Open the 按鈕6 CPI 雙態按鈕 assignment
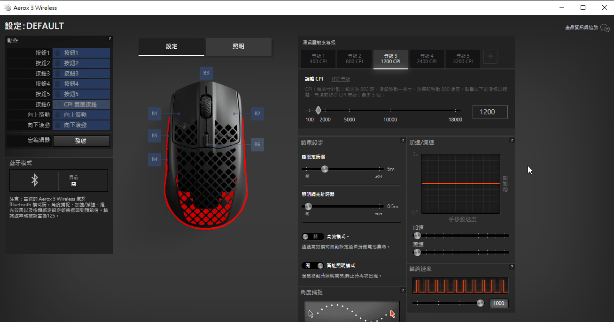 click(x=81, y=105)
